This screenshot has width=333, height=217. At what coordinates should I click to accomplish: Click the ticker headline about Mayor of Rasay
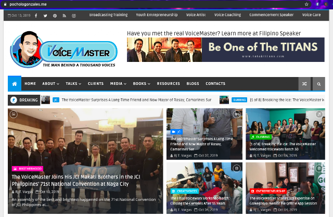(136, 100)
